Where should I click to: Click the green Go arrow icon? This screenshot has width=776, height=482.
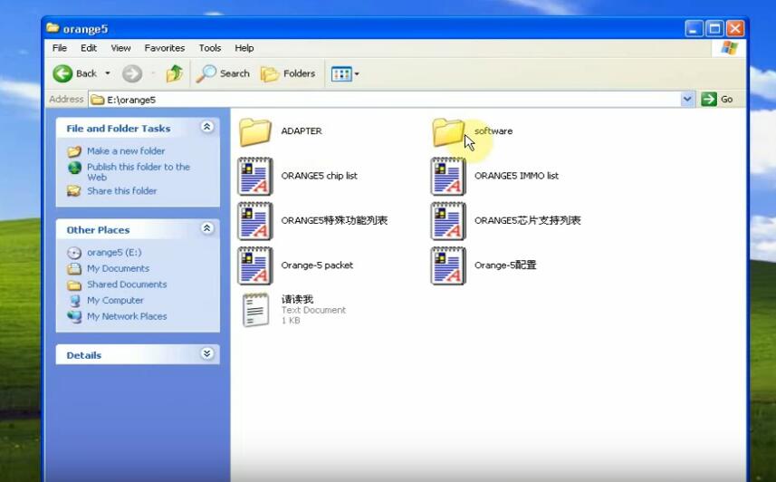coord(709,99)
